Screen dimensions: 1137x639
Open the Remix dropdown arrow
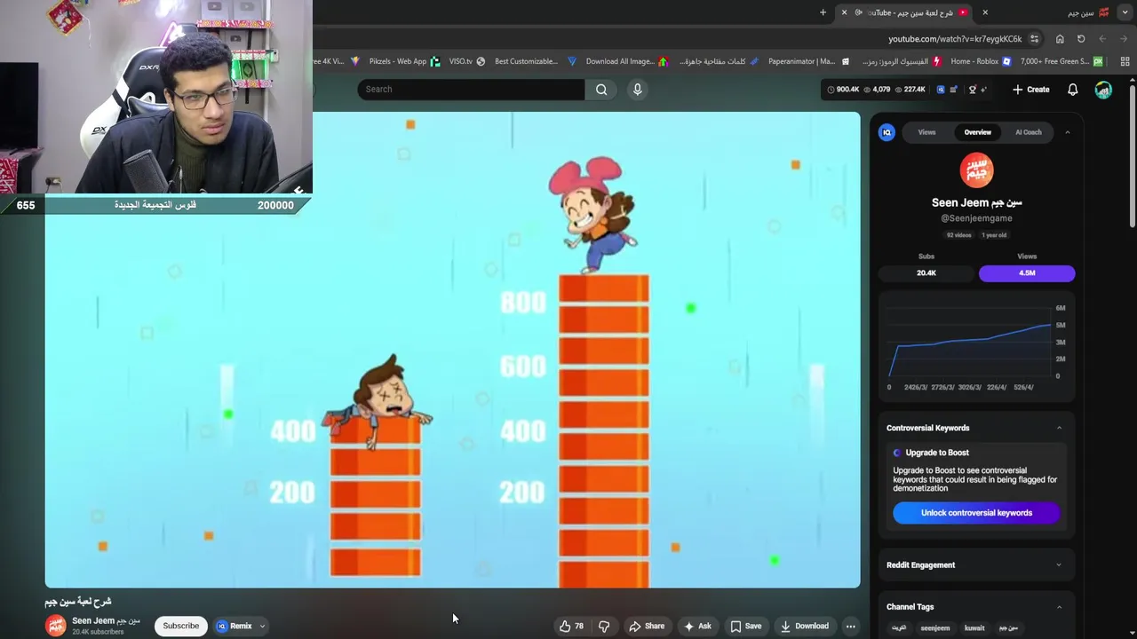(x=262, y=626)
